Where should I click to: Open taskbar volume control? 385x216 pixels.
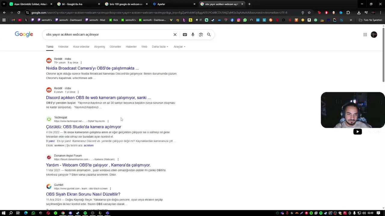(364, 213)
